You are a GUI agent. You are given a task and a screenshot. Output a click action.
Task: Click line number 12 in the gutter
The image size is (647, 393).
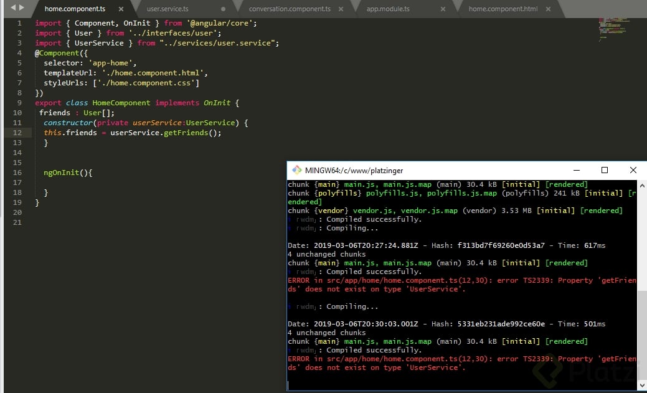(x=17, y=133)
